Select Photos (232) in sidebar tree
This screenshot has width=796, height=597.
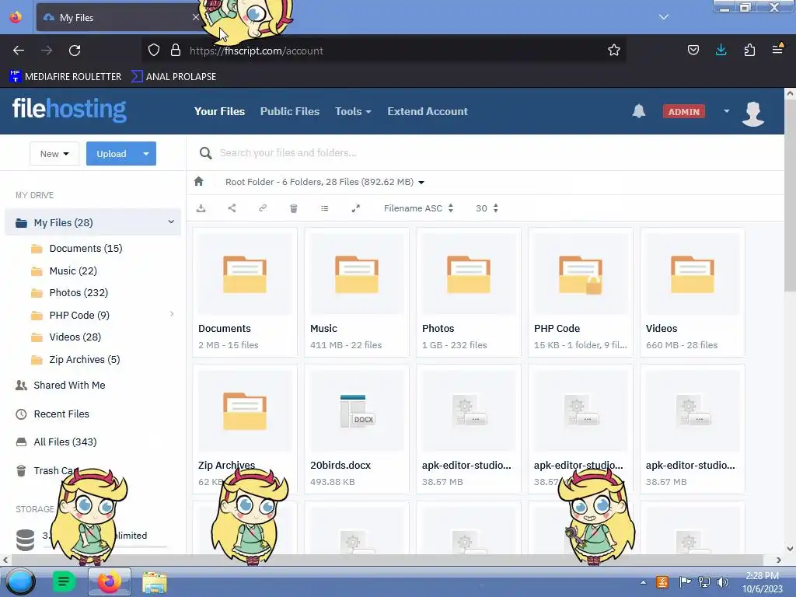(79, 293)
